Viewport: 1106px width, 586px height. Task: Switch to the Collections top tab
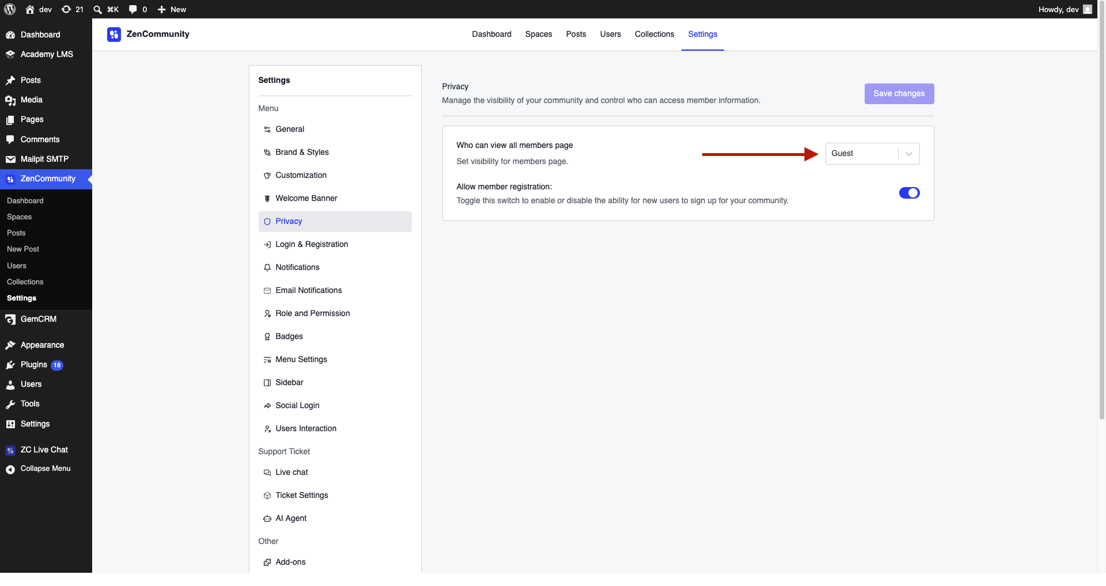pos(654,35)
